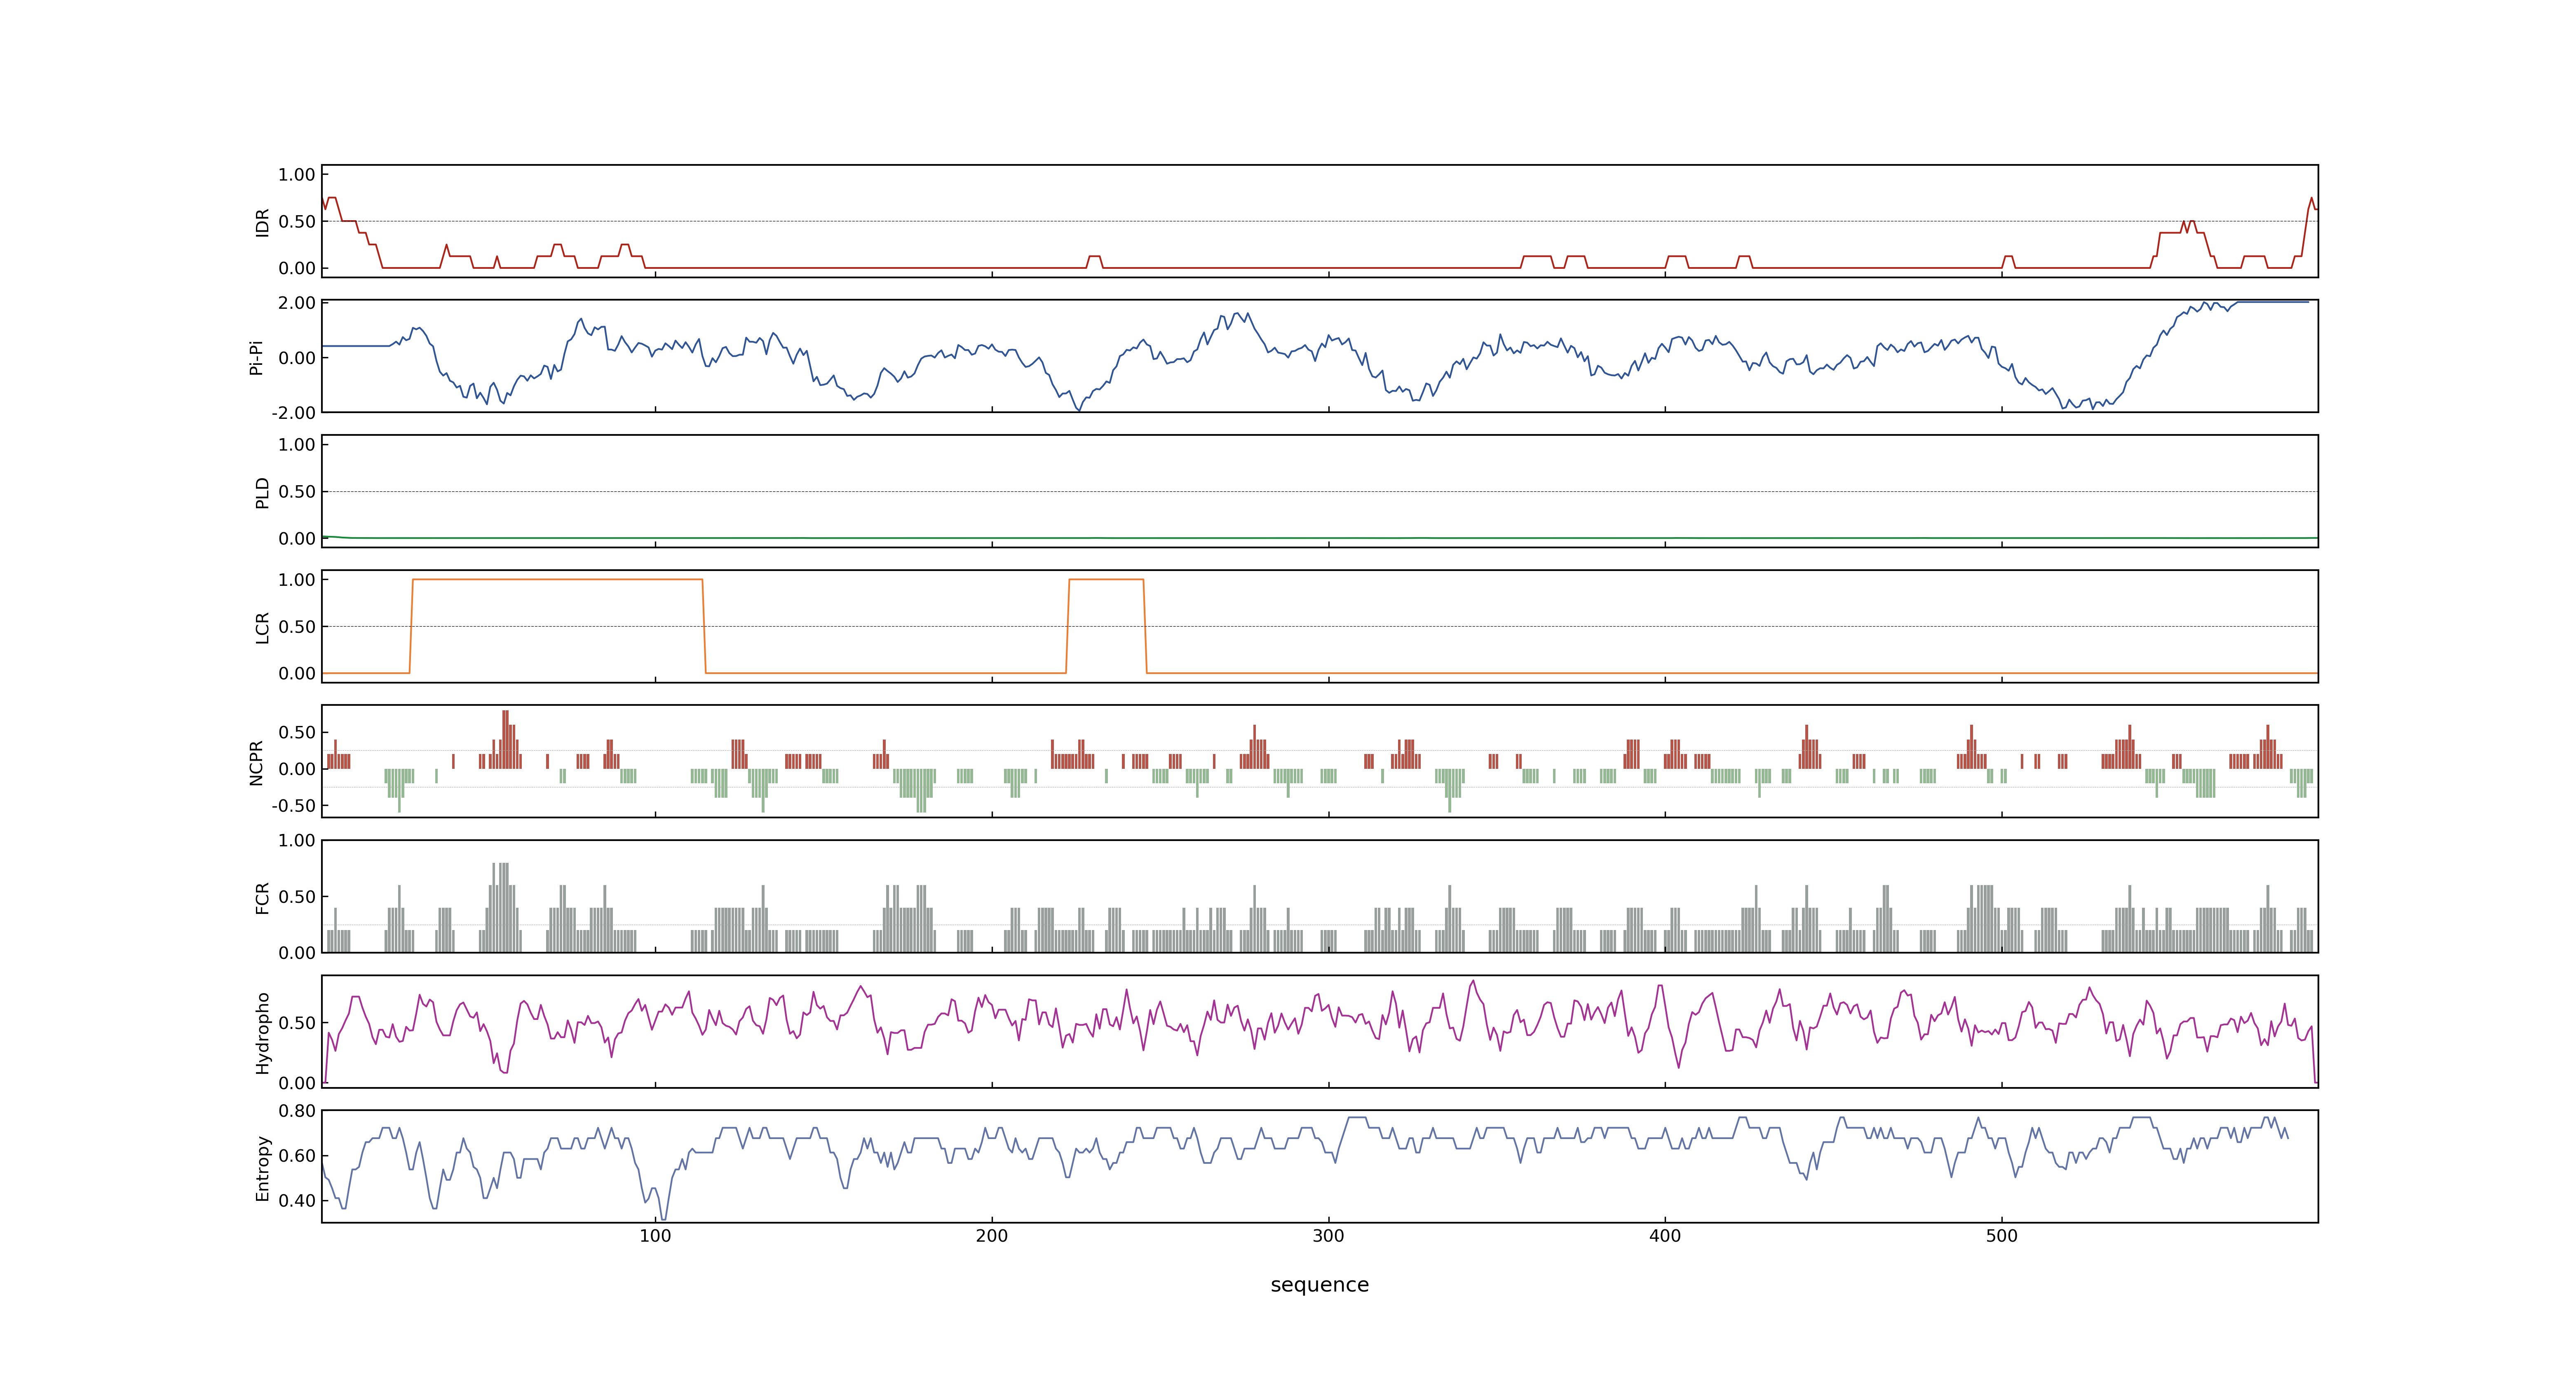Click the x-axis tick label 200
Screen dimensions: 2576x1374
992,1236
